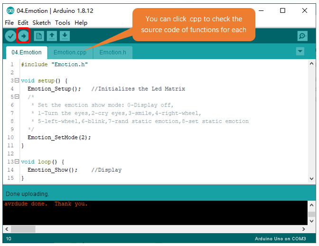Open the File menu
The height and width of the screenshot is (246, 319).
pos(9,23)
